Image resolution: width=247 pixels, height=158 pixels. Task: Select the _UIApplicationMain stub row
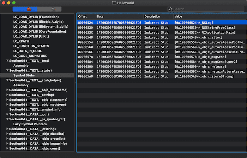162,32
